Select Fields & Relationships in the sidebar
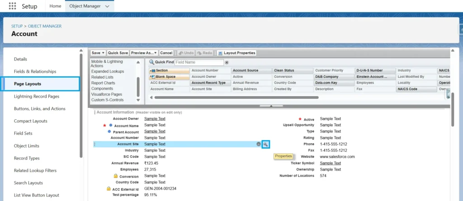The width and height of the screenshot is (463, 201). pos(35,71)
